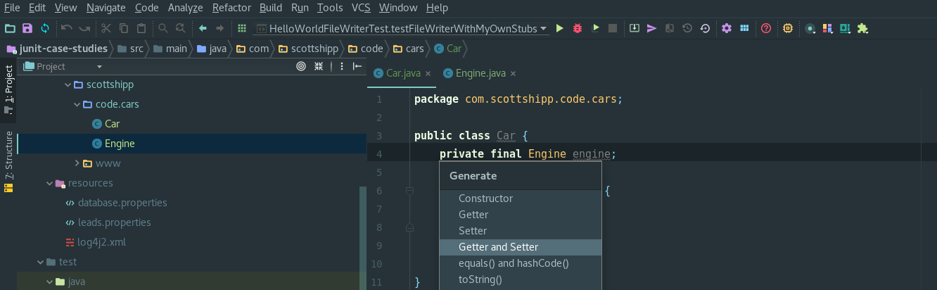The height and width of the screenshot is (290, 937).
Task: Click the Copy icon in the toolbar
Action: tap(124, 28)
